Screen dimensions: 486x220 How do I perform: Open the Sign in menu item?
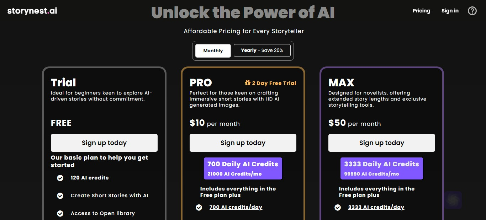click(x=450, y=11)
